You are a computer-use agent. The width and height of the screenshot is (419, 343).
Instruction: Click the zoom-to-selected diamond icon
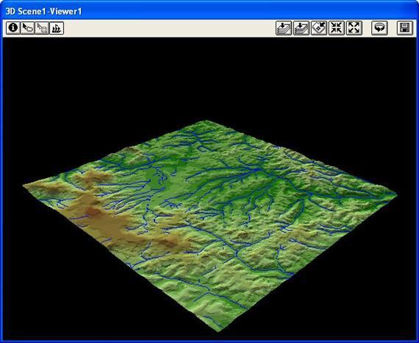coord(319,28)
